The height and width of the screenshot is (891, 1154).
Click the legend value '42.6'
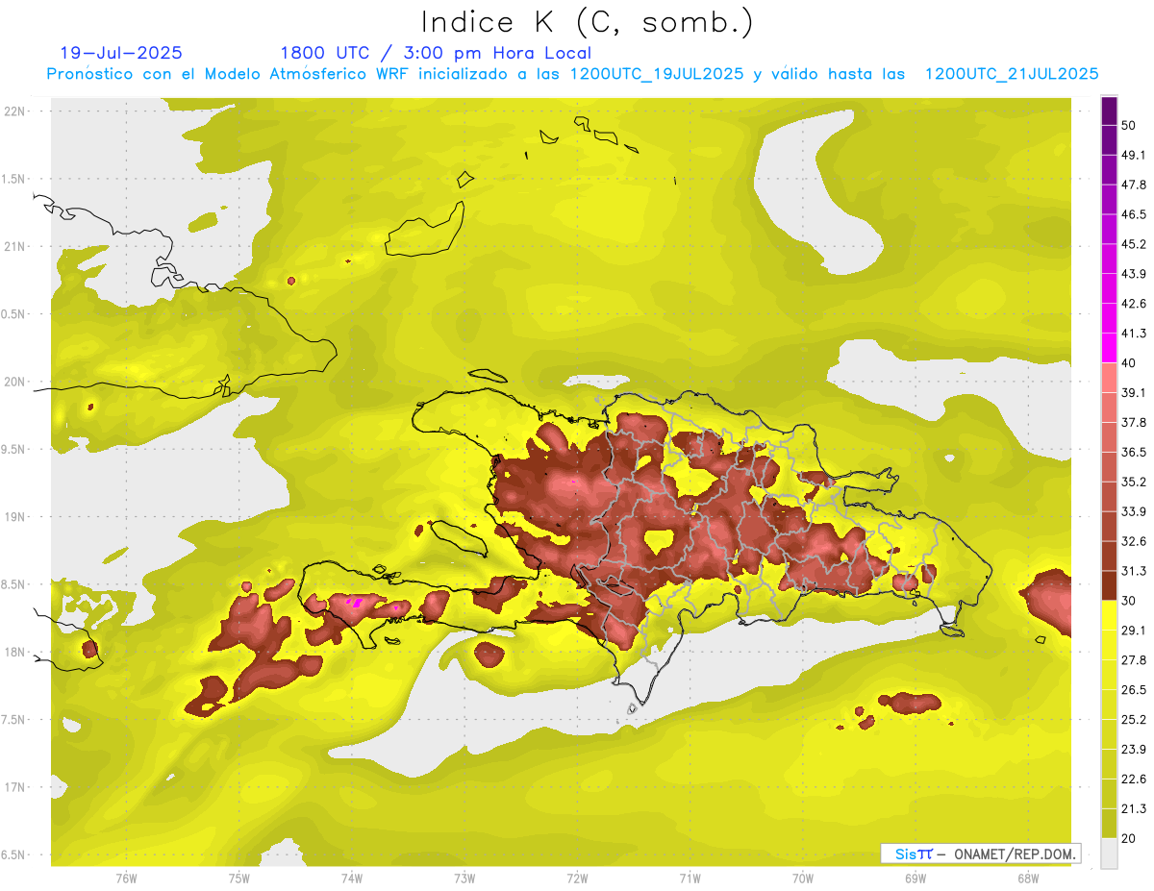point(1134,304)
